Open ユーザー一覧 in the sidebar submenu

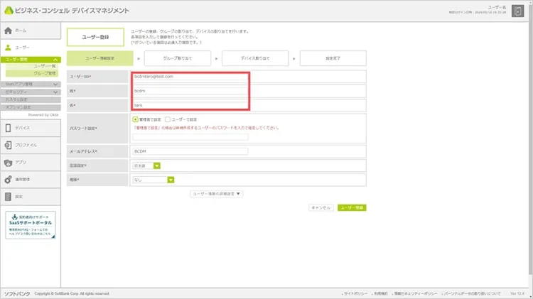coord(45,66)
